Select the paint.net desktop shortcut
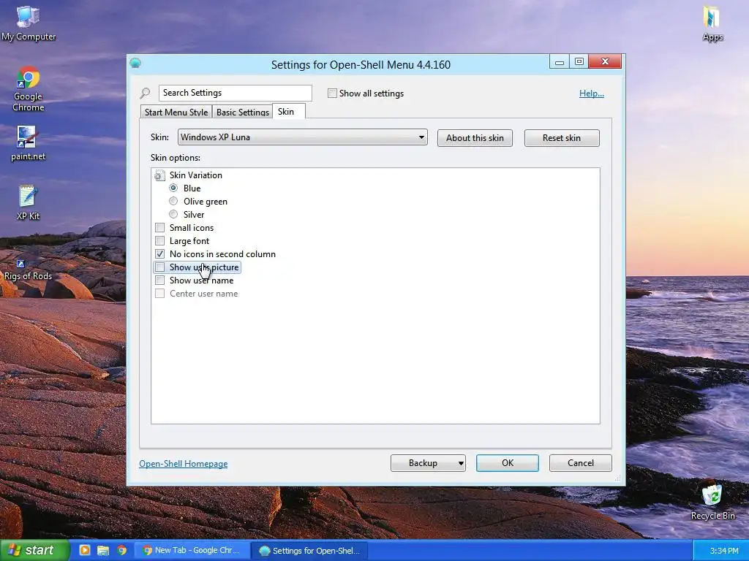Viewport: 749px width, 561px height. 29,143
